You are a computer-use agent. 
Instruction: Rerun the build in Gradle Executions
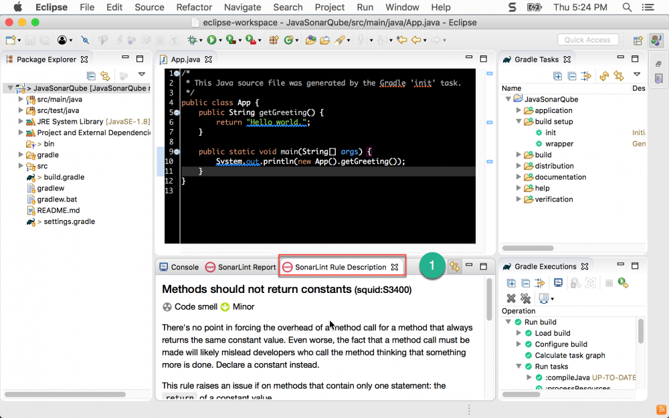(x=623, y=283)
